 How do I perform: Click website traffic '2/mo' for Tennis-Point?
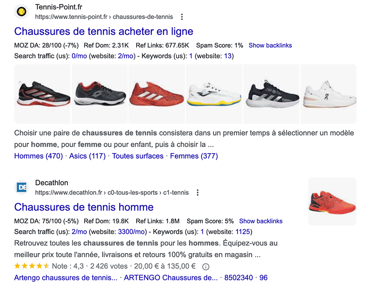tap(125, 56)
